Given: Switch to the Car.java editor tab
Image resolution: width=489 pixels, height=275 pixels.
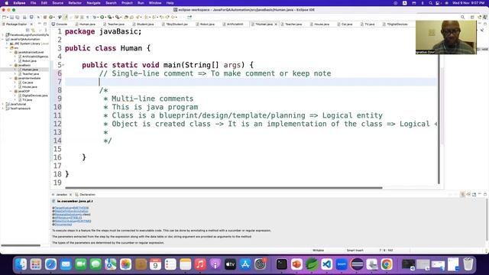Looking at the screenshot, I should point(345,24).
